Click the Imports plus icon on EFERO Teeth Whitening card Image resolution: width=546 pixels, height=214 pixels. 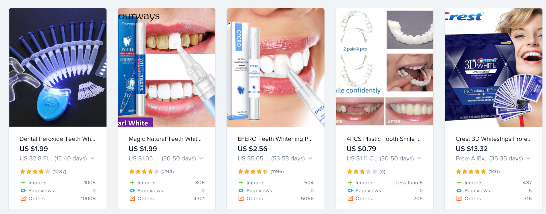coord(241,183)
